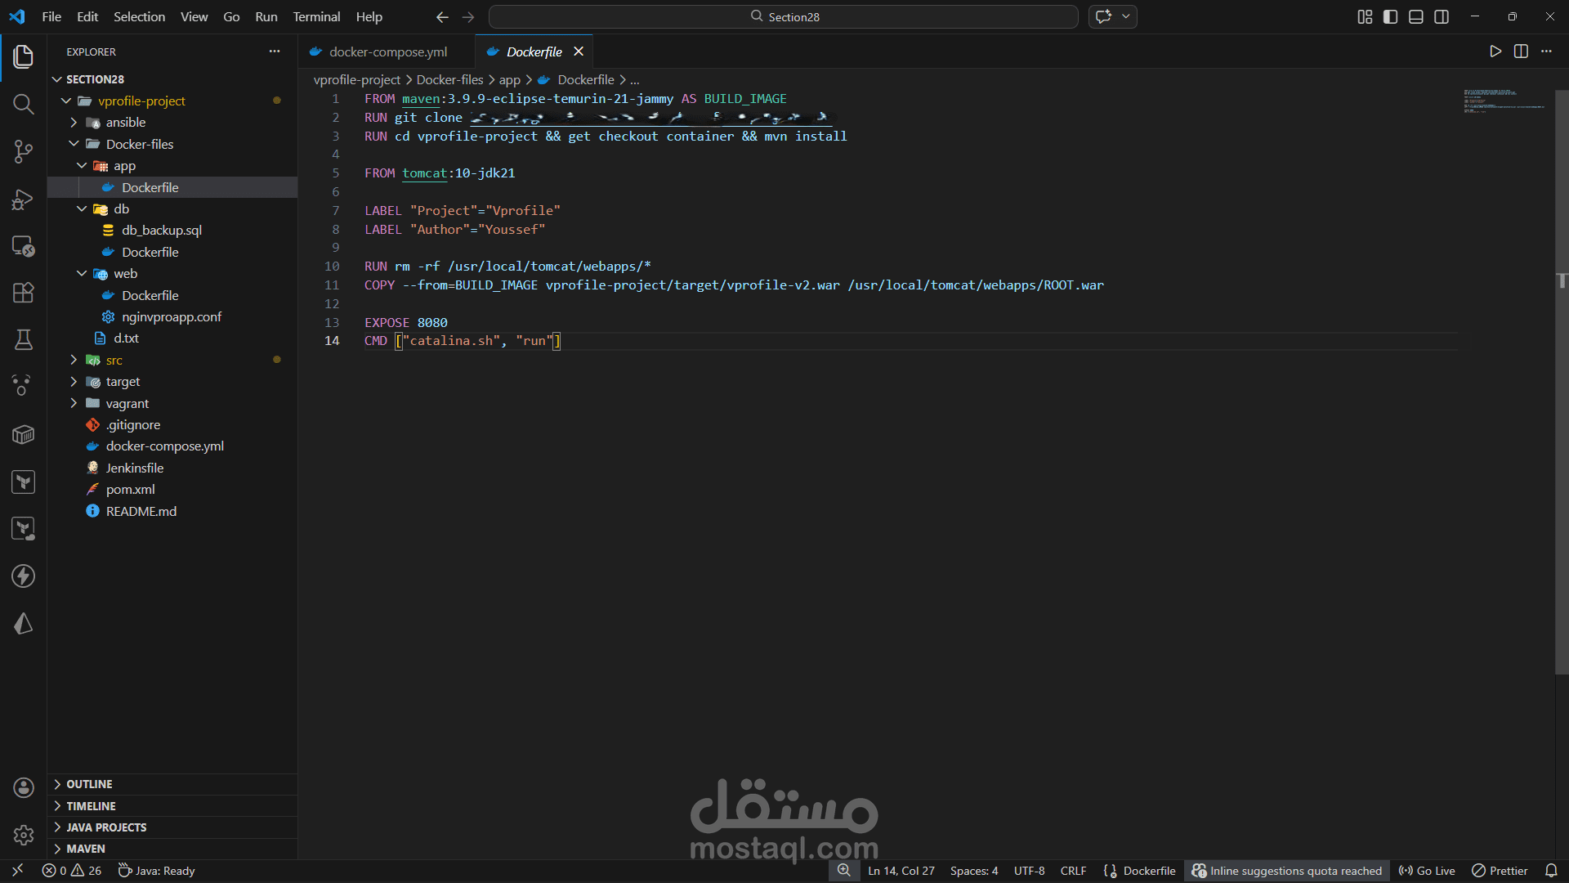
Task: Click the Section28 command center search box
Action: (783, 16)
